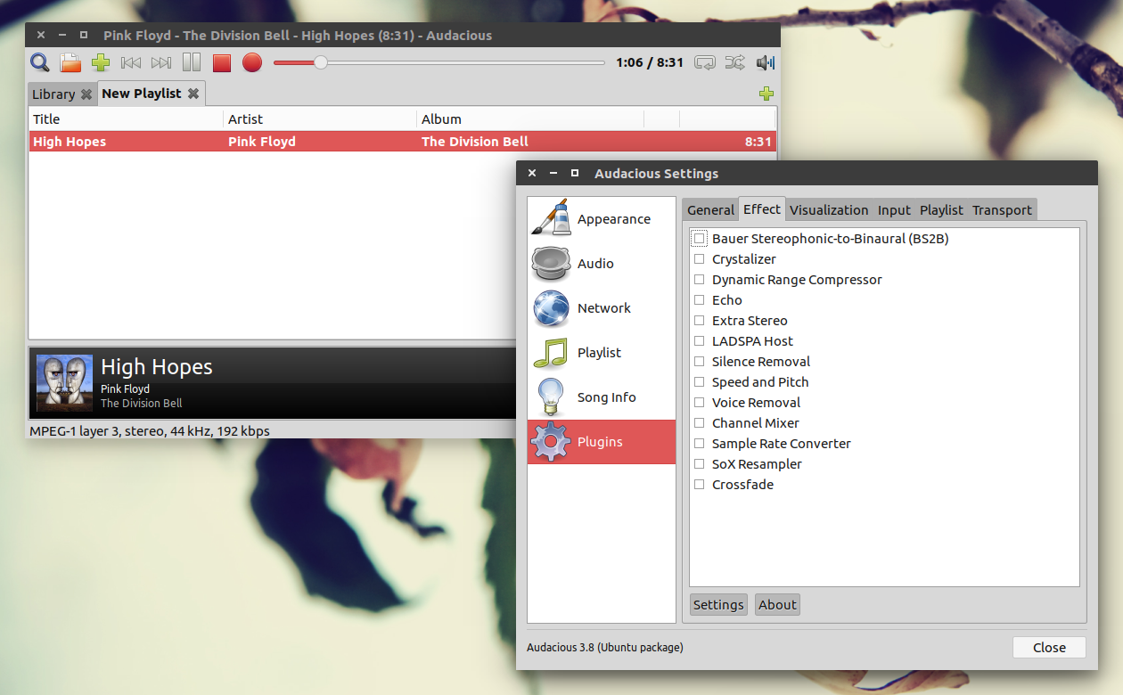The width and height of the screenshot is (1123, 695).
Task: Open files using the folder icon
Action: (x=70, y=62)
